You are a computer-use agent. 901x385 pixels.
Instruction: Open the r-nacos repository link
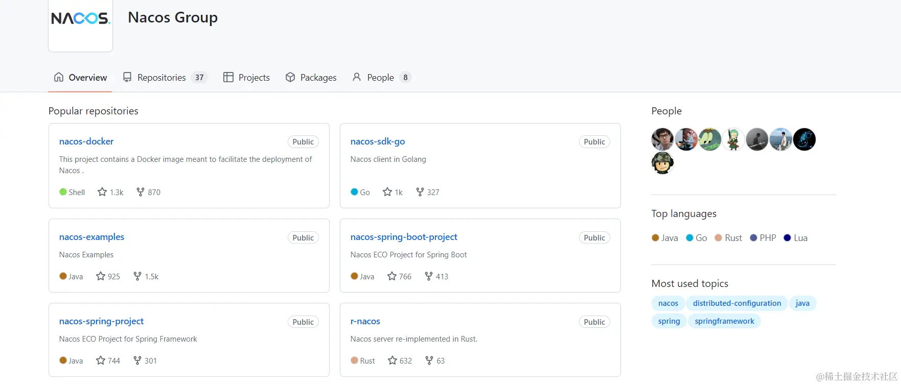(x=365, y=321)
